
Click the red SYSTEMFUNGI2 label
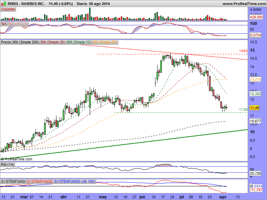(x=40, y=181)
